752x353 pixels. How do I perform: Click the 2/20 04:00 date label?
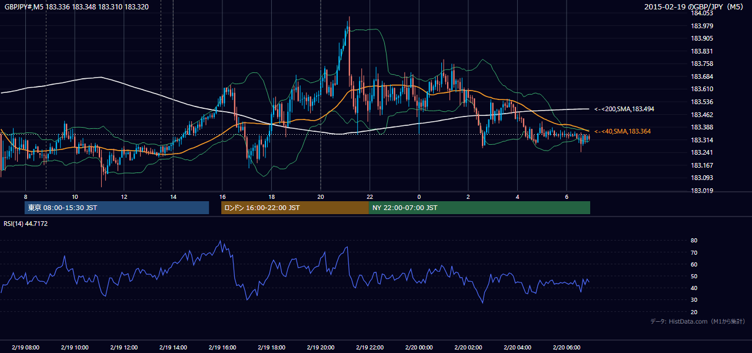517,347
